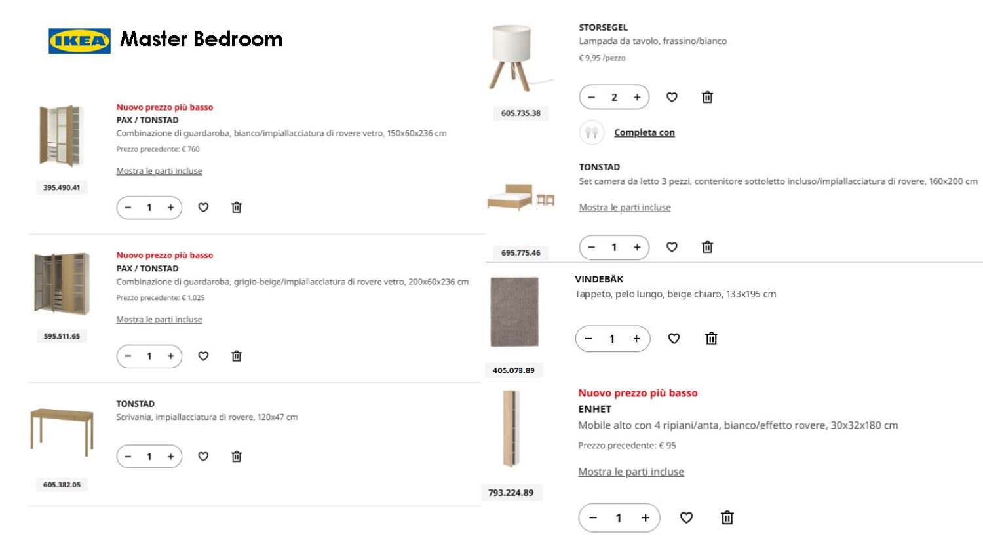Open the VINDEBÄK rug product thumbnail
983x553 pixels.
514,312
